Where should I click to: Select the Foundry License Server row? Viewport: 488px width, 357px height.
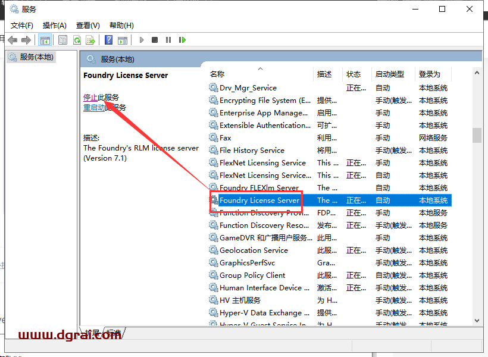[x=330, y=200]
